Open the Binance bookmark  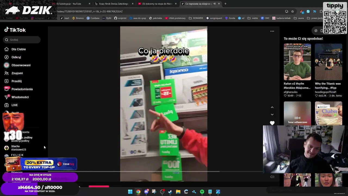pos(78,18)
